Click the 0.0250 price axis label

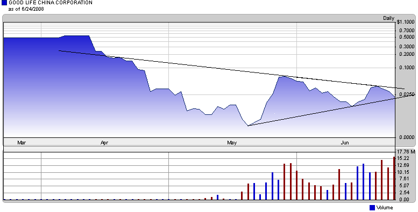click(x=407, y=94)
